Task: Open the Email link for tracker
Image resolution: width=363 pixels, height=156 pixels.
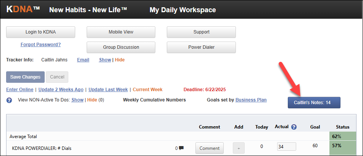Action: point(83,60)
